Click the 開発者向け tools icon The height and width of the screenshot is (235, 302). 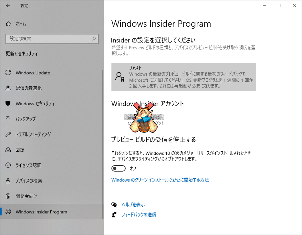(x=8, y=196)
